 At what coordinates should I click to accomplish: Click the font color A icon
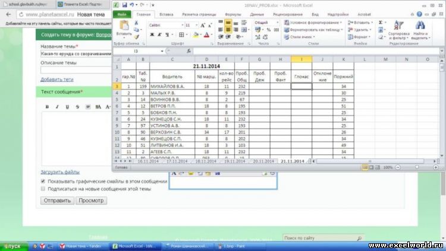pyautogui.click(x=207, y=34)
